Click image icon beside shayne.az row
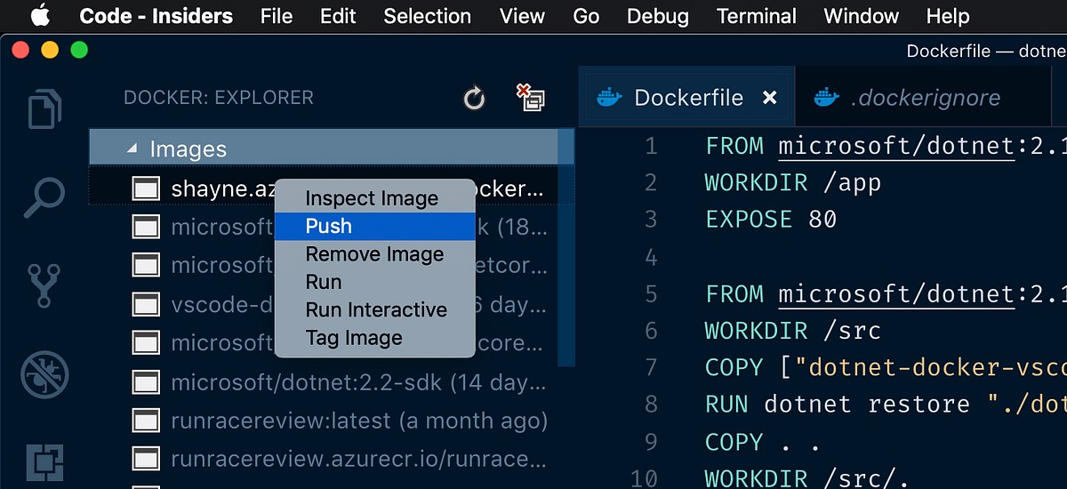Screen dimensions: 1067x489 (146, 188)
